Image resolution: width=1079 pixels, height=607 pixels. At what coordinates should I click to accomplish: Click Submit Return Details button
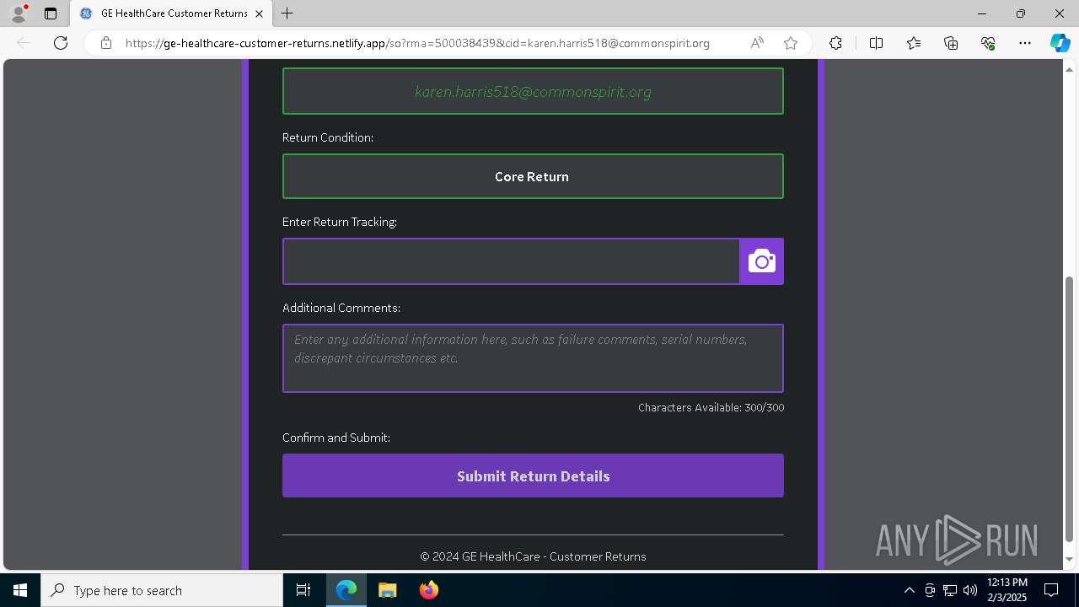(533, 475)
